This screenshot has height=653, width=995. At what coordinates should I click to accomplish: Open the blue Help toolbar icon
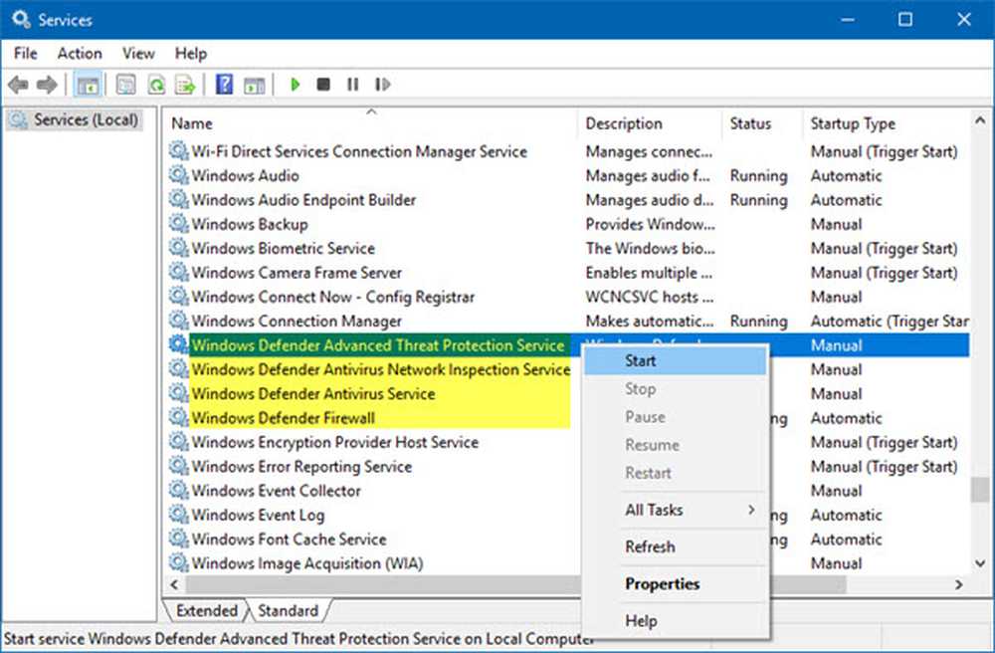[x=224, y=85]
